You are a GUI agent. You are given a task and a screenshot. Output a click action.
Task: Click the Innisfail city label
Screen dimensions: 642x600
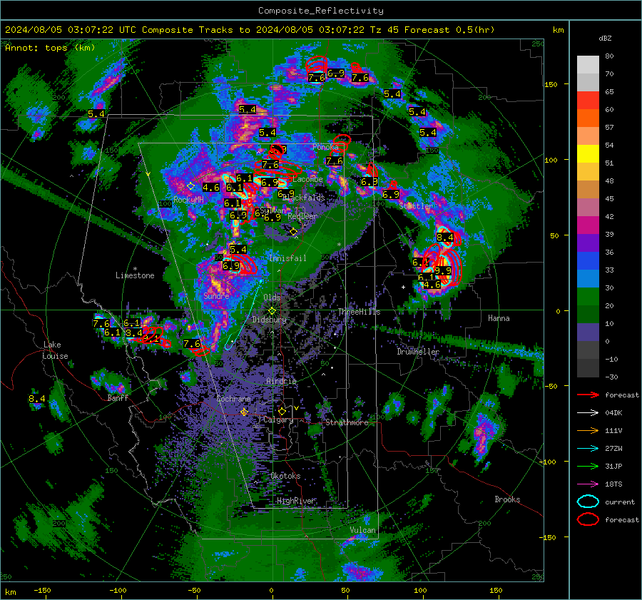(287, 258)
